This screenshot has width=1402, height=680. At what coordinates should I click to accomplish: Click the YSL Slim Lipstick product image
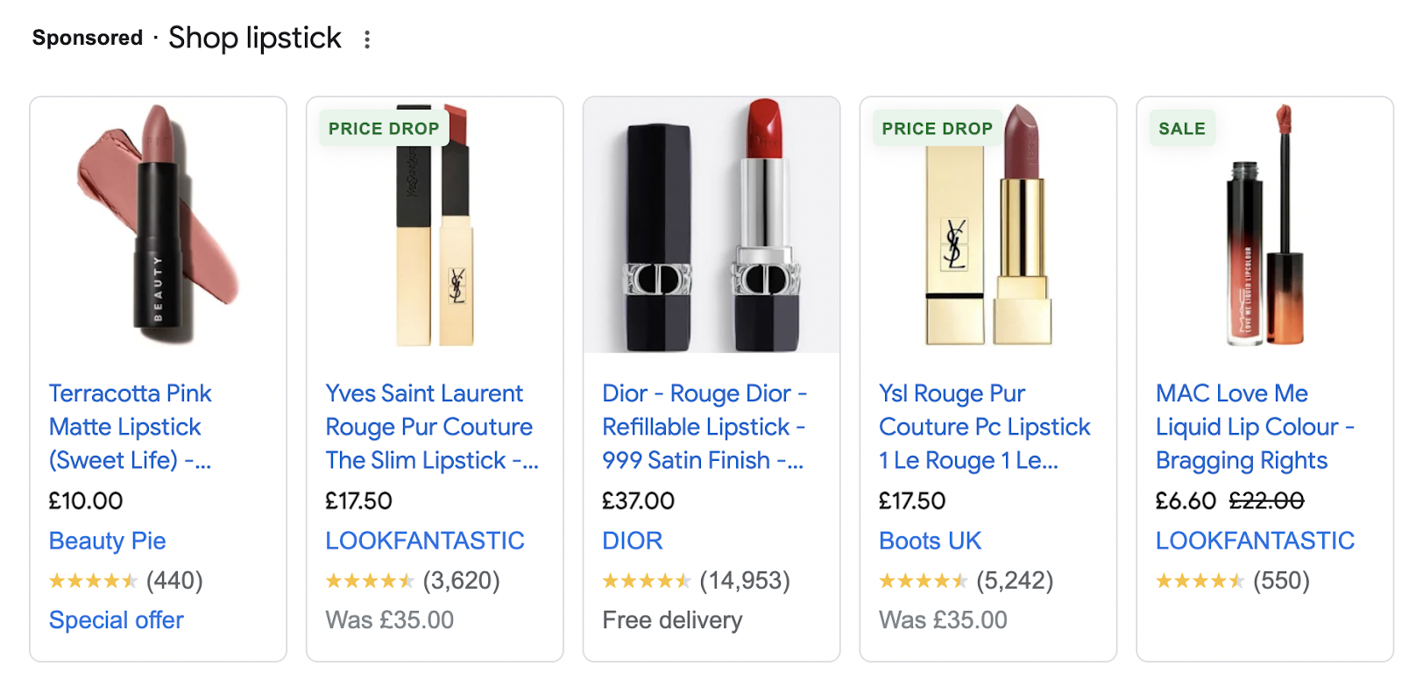pos(435,237)
